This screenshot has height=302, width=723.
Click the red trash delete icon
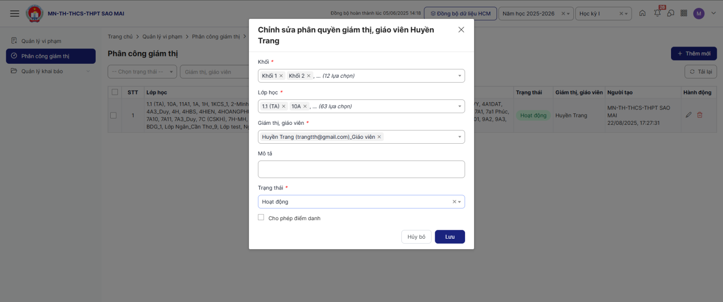click(x=700, y=115)
